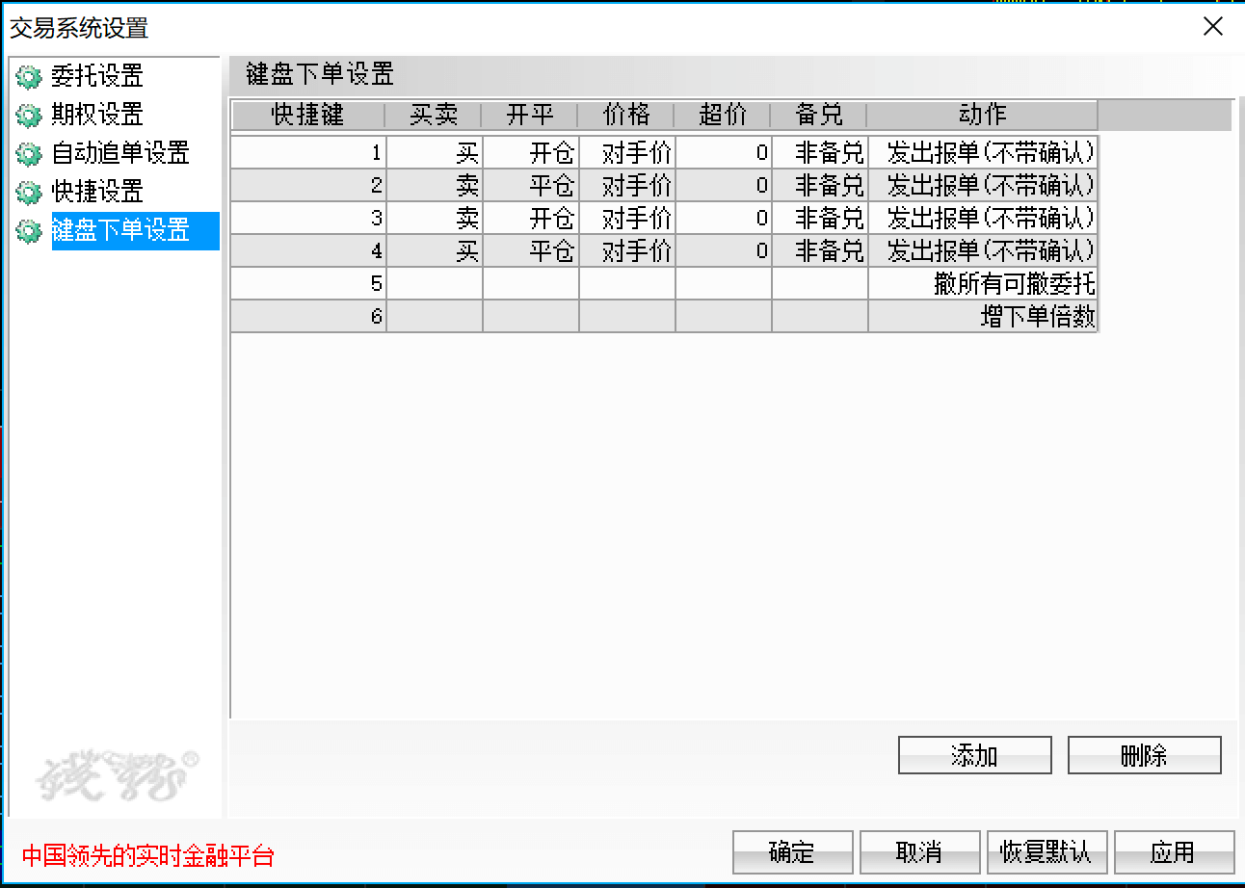Apply settings with the 应用 button
The image size is (1245, 888).
pos(1174,852)
